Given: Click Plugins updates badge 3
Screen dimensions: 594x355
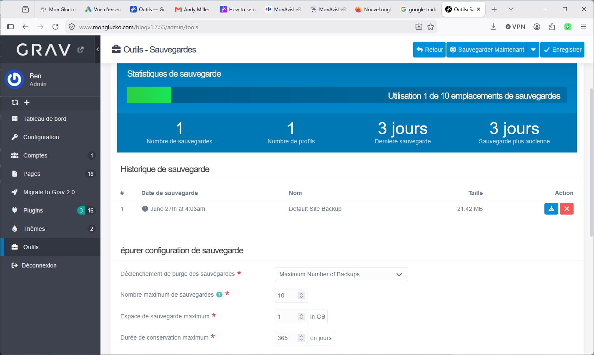Looking at the screenshot, I should tap(81, 210).
